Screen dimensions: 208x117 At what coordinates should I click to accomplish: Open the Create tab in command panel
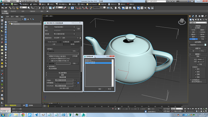click(x=190, y=16)
